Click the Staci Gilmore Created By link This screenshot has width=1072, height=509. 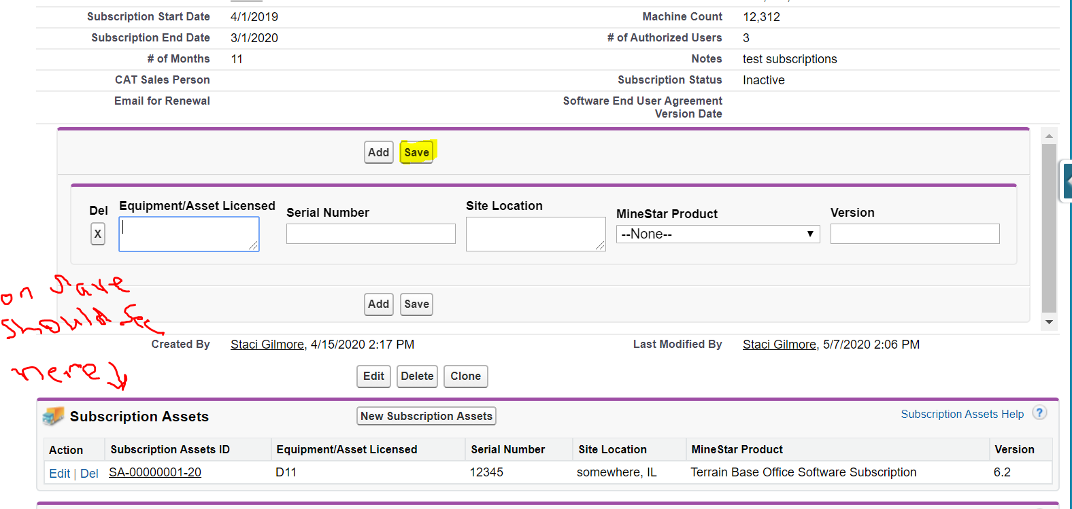267,345
